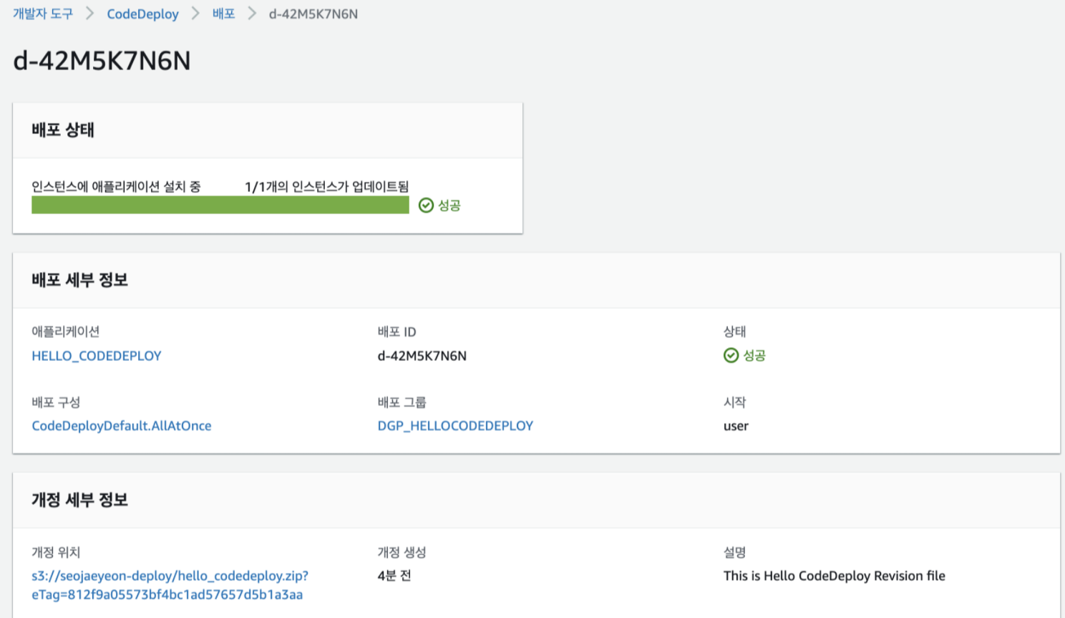Click the page heading d-42M5K7N6N

point(102,60)
